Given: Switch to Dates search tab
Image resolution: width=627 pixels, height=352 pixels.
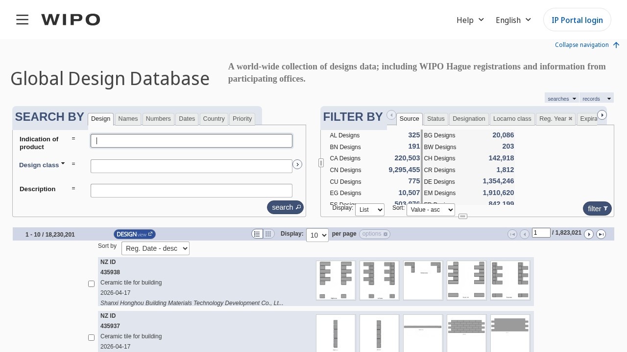Looking at the screenshot, I should click(x=187, y=119).
